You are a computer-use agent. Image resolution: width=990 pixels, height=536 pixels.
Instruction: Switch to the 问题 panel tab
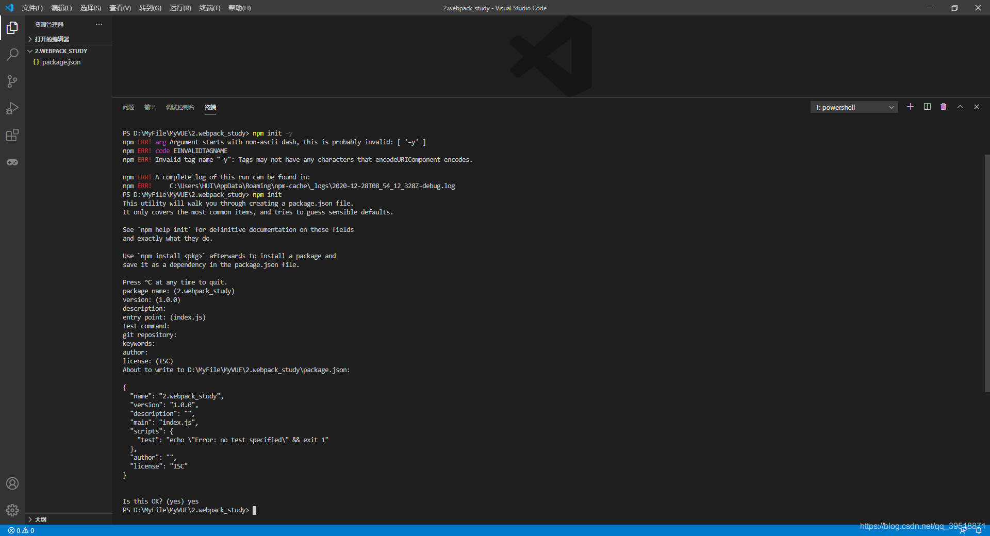128,107
